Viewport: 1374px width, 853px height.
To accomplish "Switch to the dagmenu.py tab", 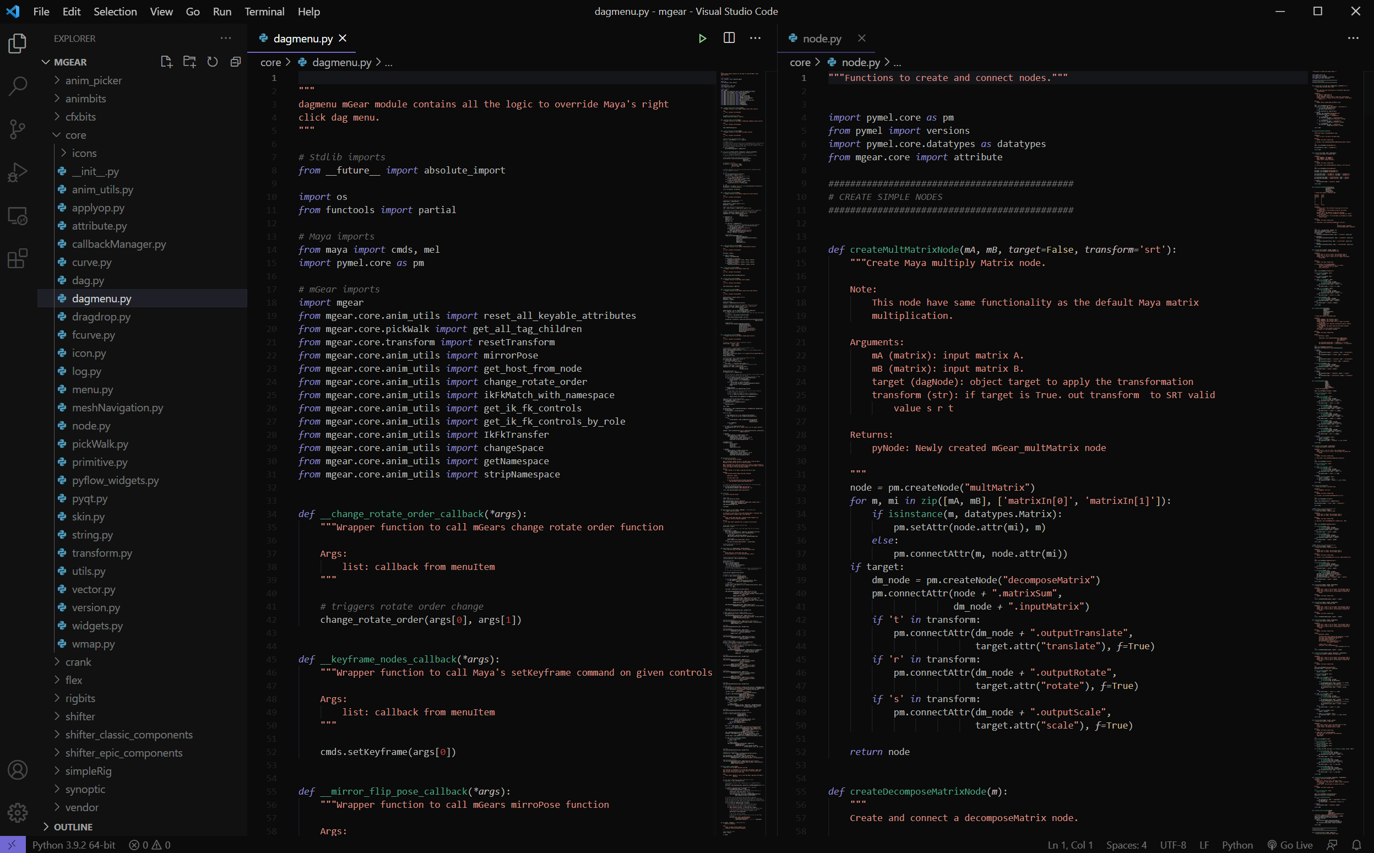I will [x=303, y=39].
